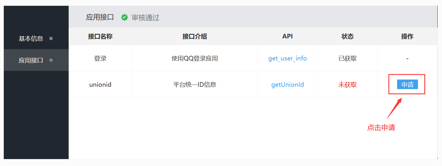This screenshot has width=442, height=166.
Task: Click the 操作 column header
Action: coord(407,36)
